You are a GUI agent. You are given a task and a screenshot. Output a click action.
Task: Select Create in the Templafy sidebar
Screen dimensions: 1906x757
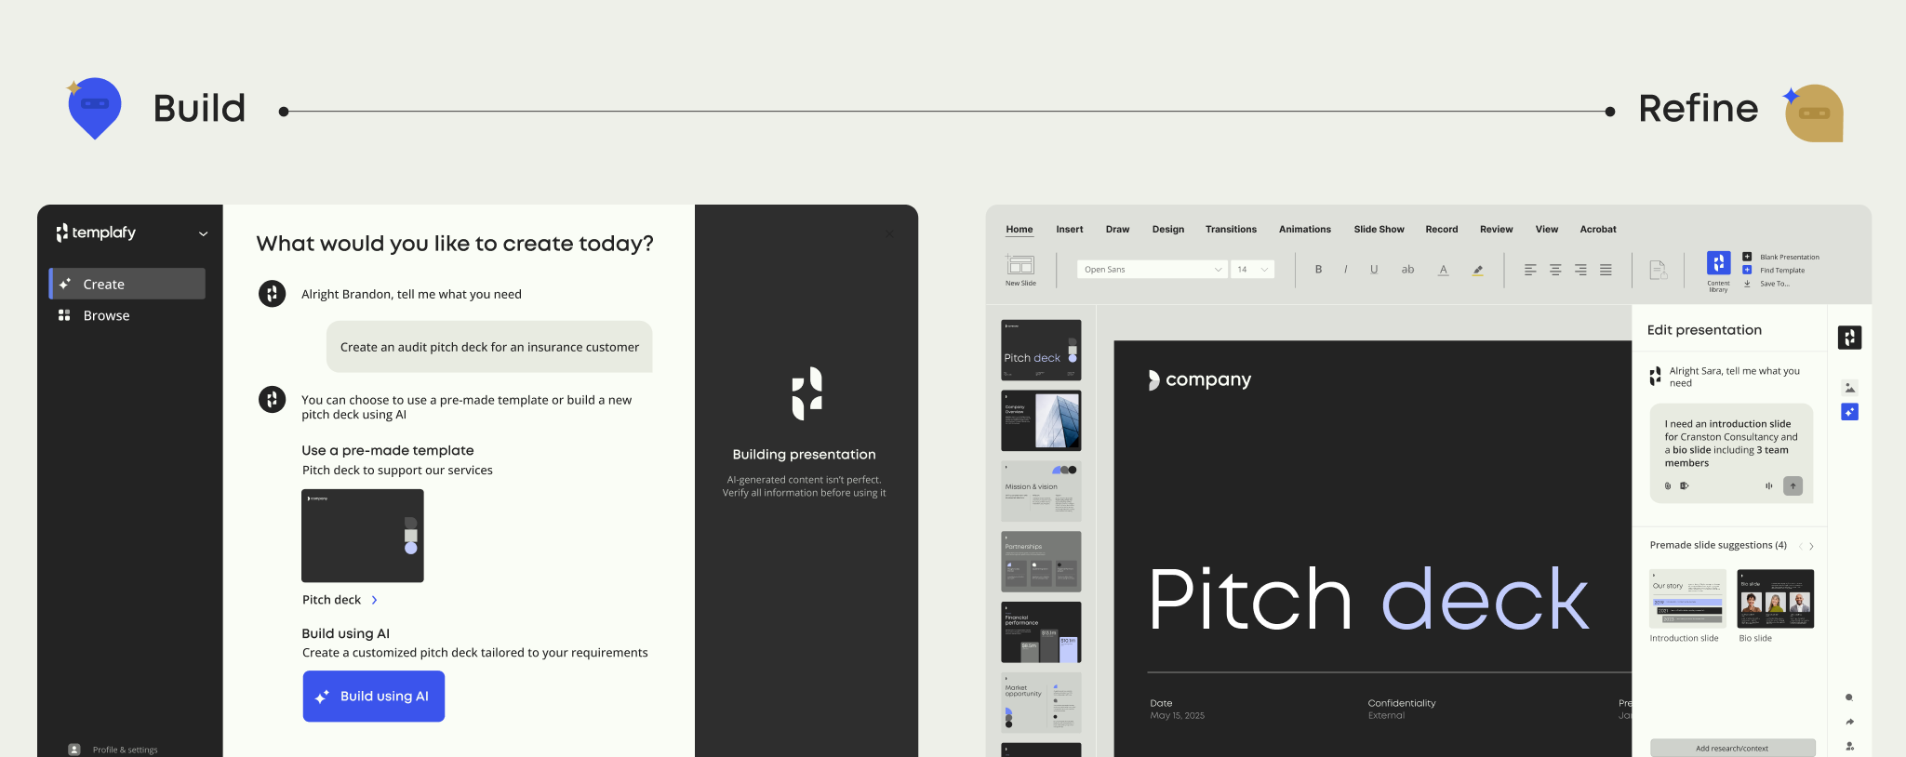pyautogui.click(x=127, y=284)
